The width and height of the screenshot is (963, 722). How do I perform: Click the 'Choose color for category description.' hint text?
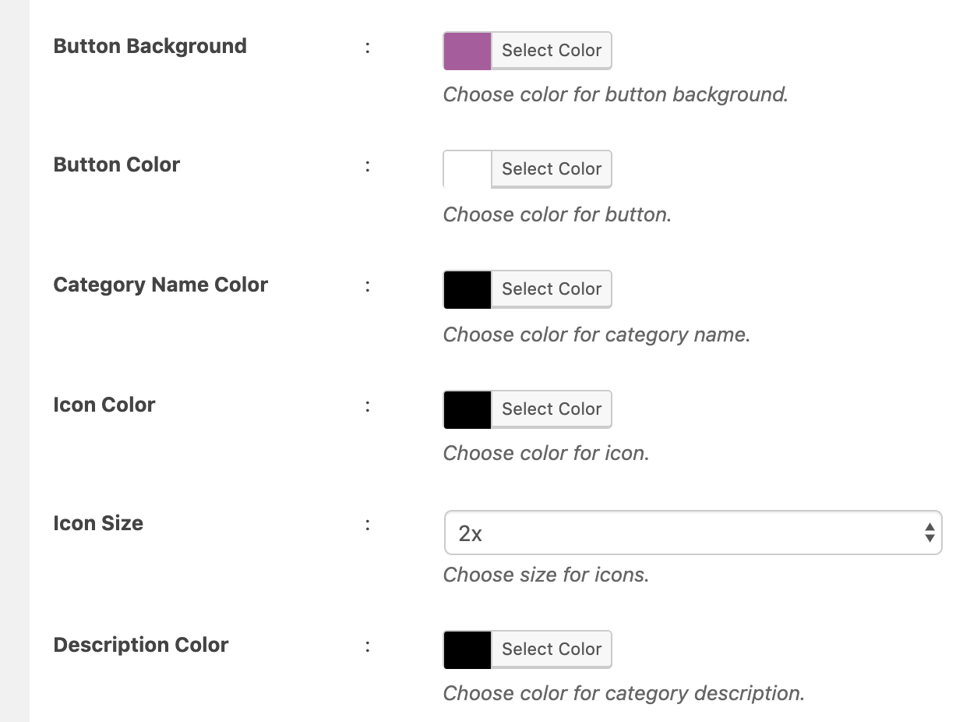tap(624, 693)
